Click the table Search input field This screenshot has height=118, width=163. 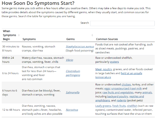pyautogui.click(x=122, y=23)
